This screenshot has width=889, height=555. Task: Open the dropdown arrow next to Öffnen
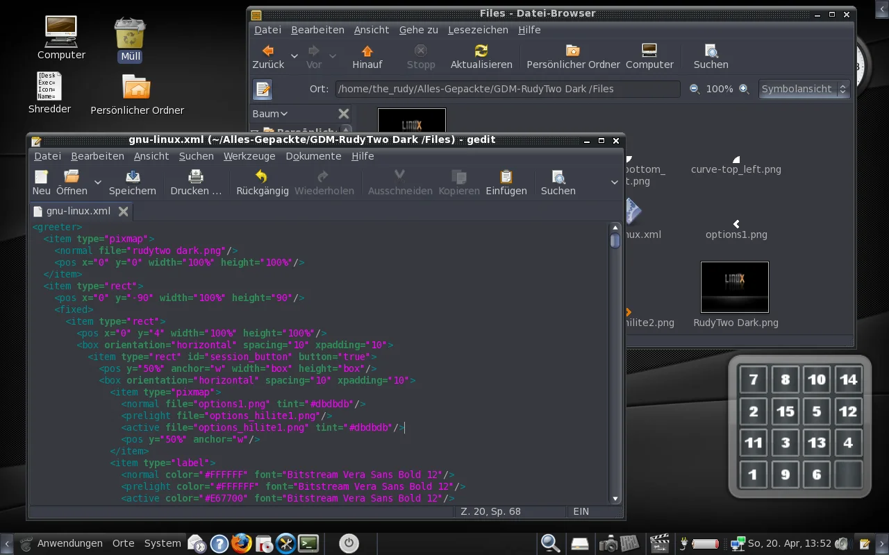point(98,183)
